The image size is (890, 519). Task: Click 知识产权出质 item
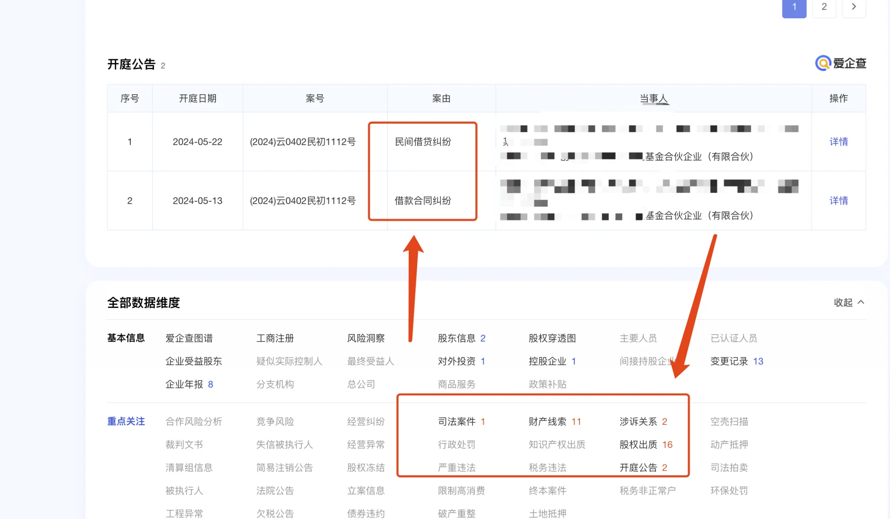click(x=557, y=445)
